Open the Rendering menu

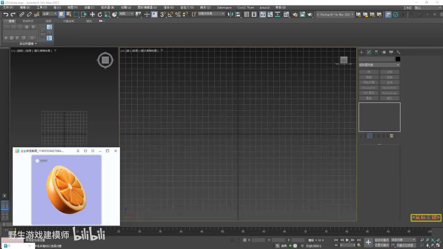point(169,7)
